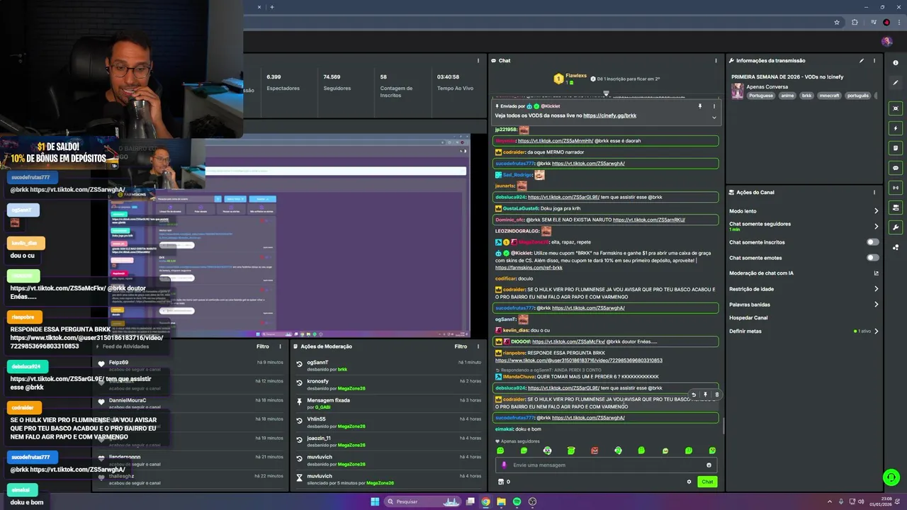Click the channel actions sidebar icon
907x510 pixels.
pyautogui.click(x=896, y=208)
